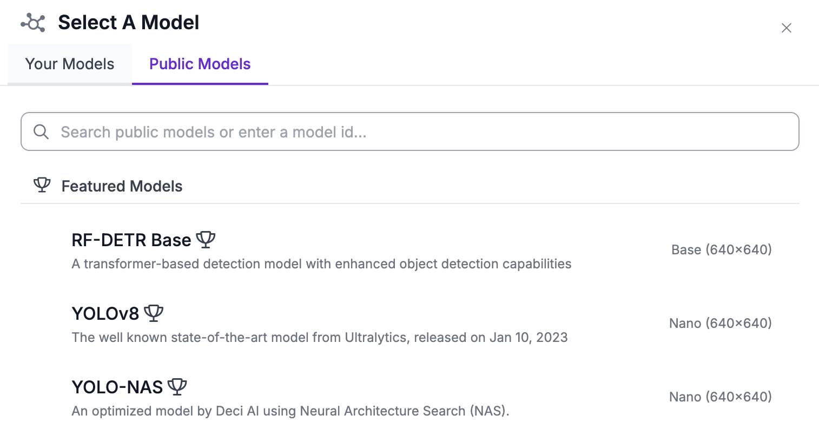Click the RF-DETR Base description text
819x435 pixels.
point(321,263)
